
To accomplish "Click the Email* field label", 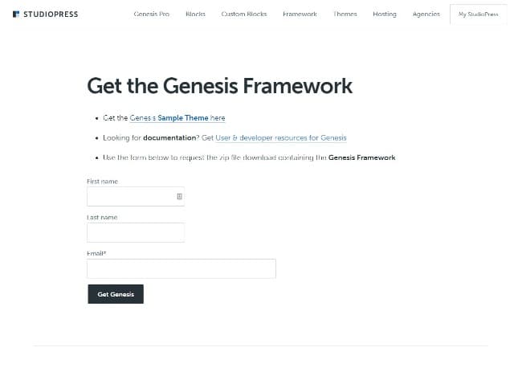I will 96,253.
